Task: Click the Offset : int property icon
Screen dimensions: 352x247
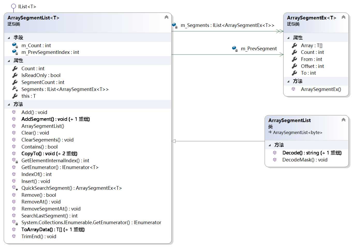Action: [x=294, y=66]
